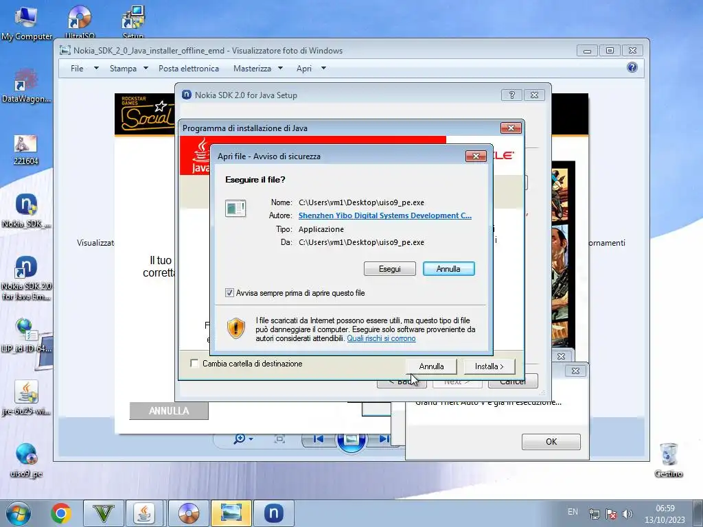Click Installa in Java installer
The height and width of the screenshot is (527, 703).
pyautogui.click(x=489, y=366)
